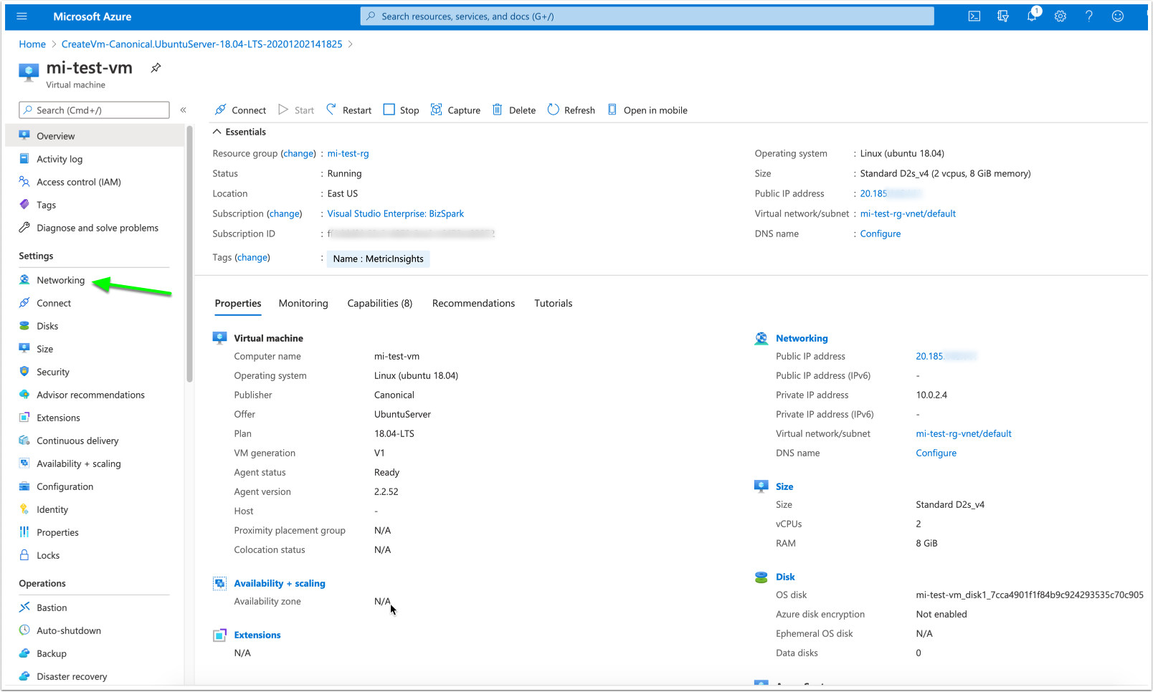This screenshot has height=692, width=1153.
Task: Delete the virtual machine
Action: [514, 110]
